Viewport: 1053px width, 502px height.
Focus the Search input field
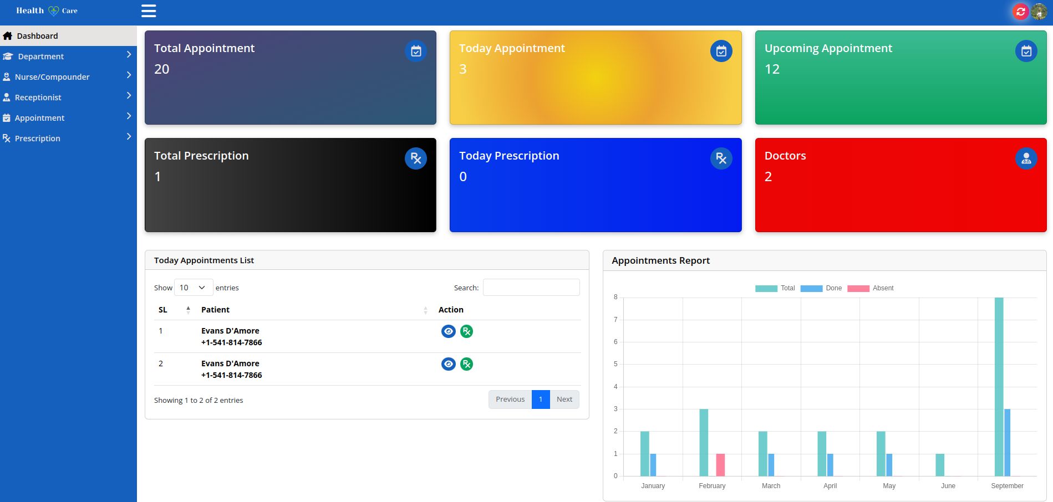(x=531, y=288)
